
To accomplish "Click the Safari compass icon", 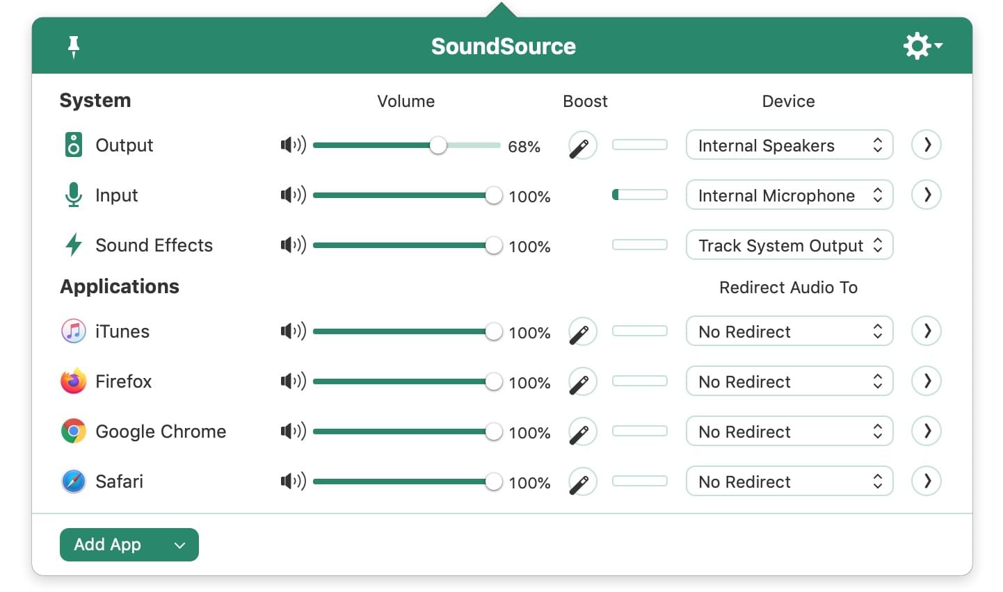I will coord(74,481).
